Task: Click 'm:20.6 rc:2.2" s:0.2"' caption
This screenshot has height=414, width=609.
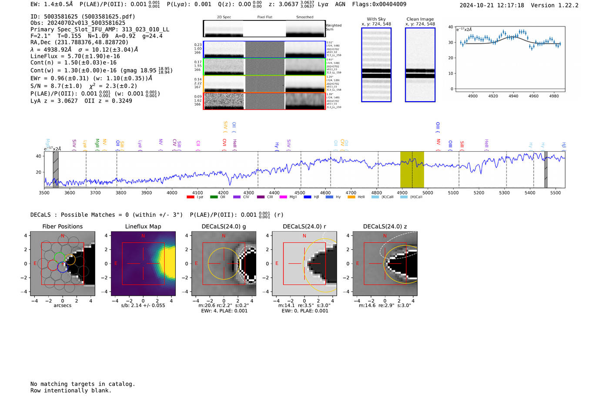Action: tap(224, 305)
